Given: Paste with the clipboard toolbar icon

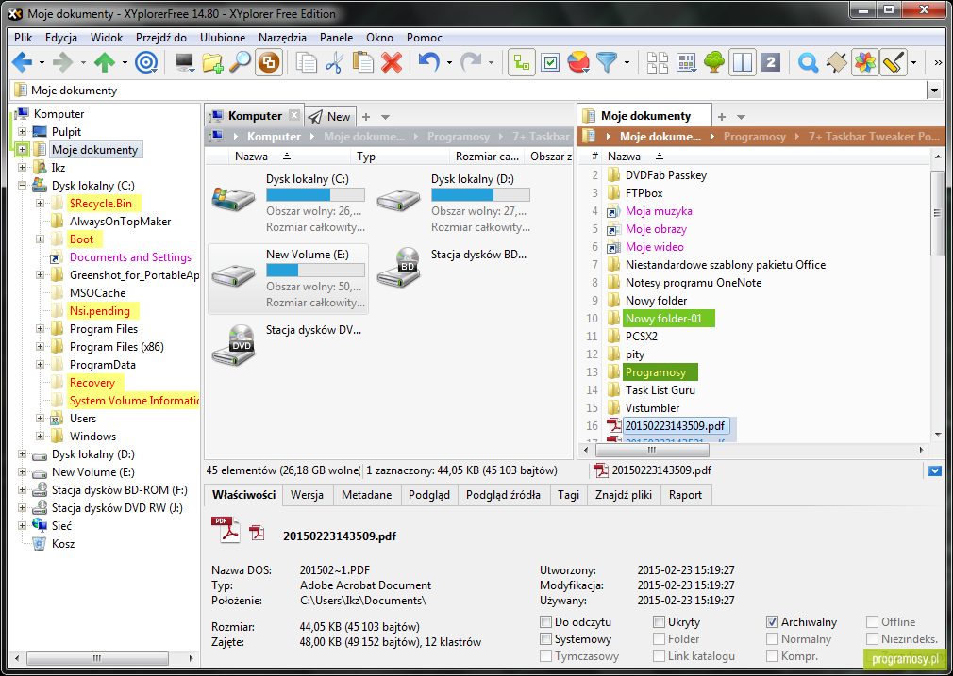Looking at the screenshot, I should (363, 62).
